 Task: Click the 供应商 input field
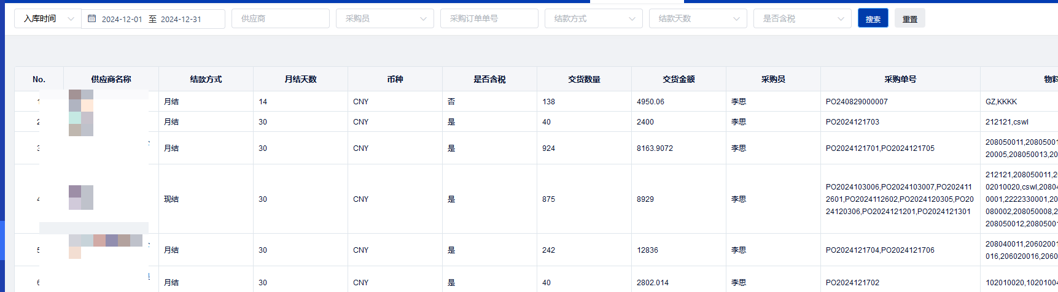click(280, 19)
